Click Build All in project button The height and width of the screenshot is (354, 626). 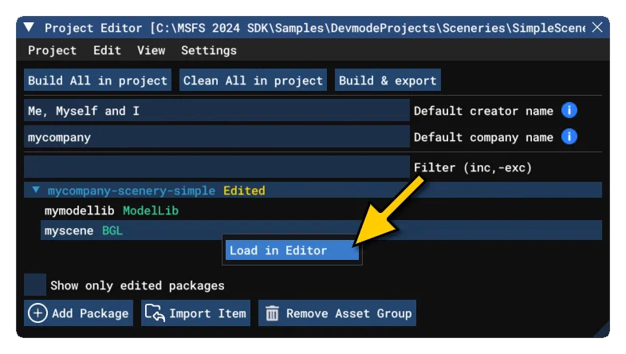coord(97,81)
